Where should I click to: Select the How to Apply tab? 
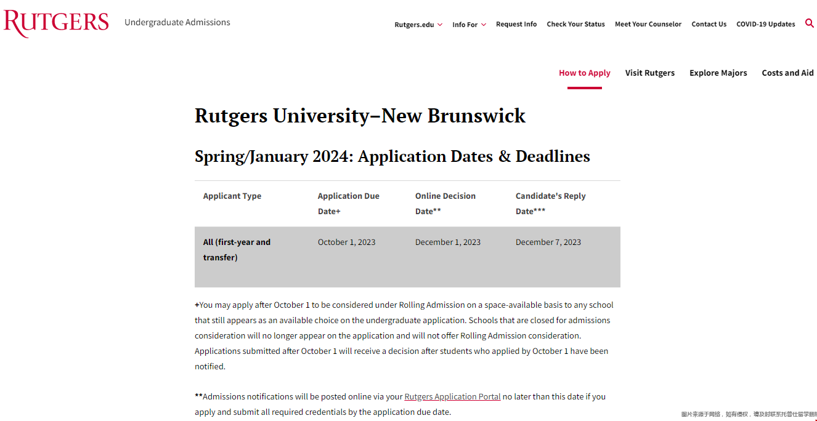(x=584, y=73)
